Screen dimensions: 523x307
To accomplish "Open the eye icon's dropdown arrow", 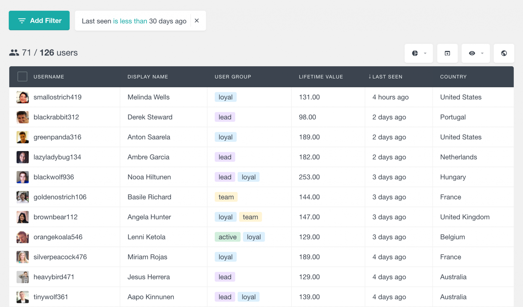I will (482, 53).
